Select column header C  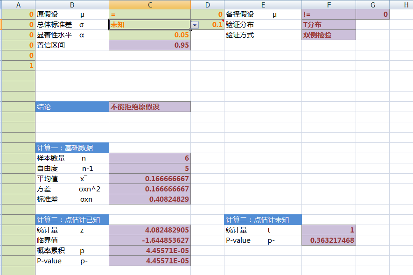tap(149, 5)
